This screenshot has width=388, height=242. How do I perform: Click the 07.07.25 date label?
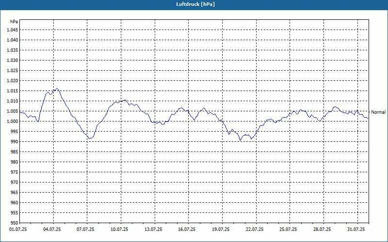pos(85,229)
